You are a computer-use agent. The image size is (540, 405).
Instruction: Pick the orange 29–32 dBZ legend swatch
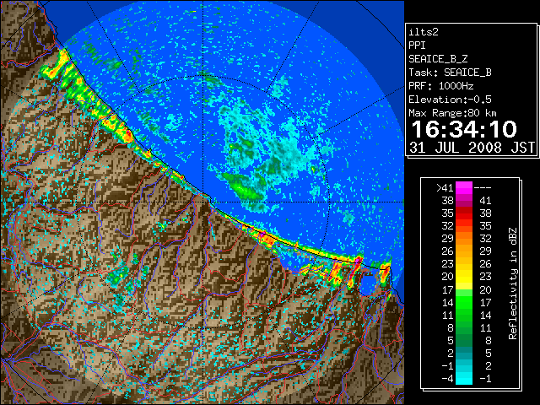[x=463, y=238]
